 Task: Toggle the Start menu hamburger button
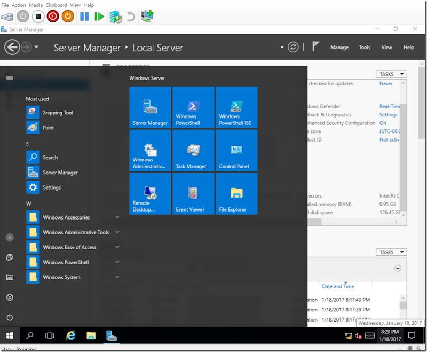tap(10, 78)
